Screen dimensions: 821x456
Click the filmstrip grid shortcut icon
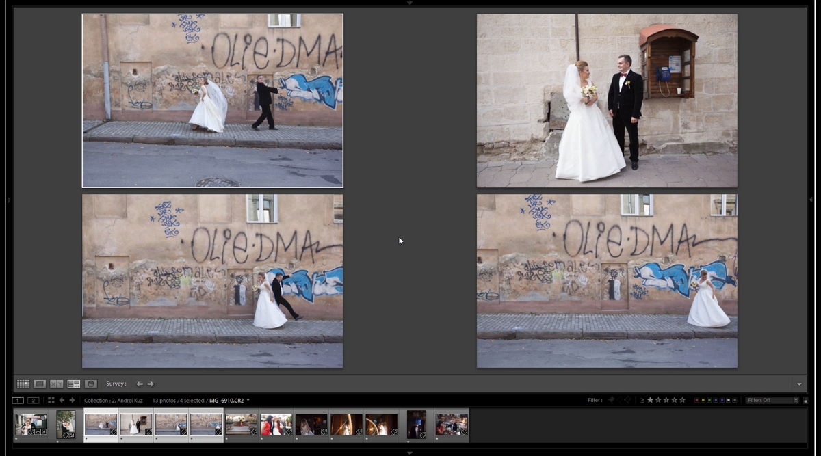[51, 400]
